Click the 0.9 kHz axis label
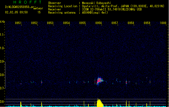 click(2, 62)
